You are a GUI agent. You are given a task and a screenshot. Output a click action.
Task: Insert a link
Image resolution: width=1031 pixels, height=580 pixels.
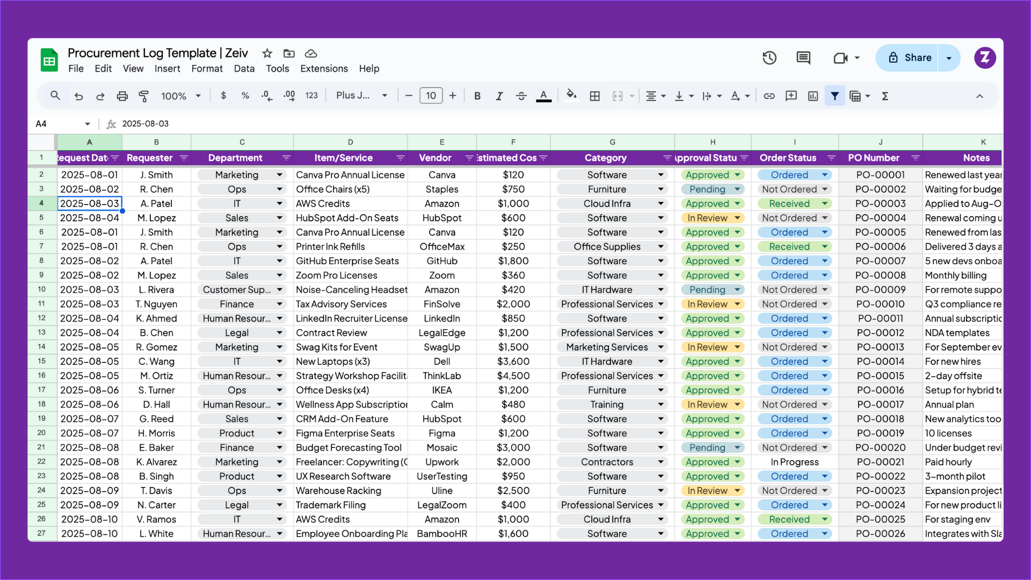click(769, 96)
